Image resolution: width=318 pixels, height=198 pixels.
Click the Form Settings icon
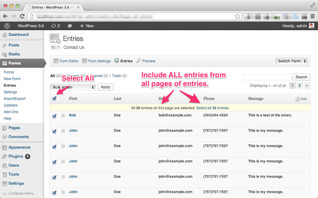pos(85,61)
